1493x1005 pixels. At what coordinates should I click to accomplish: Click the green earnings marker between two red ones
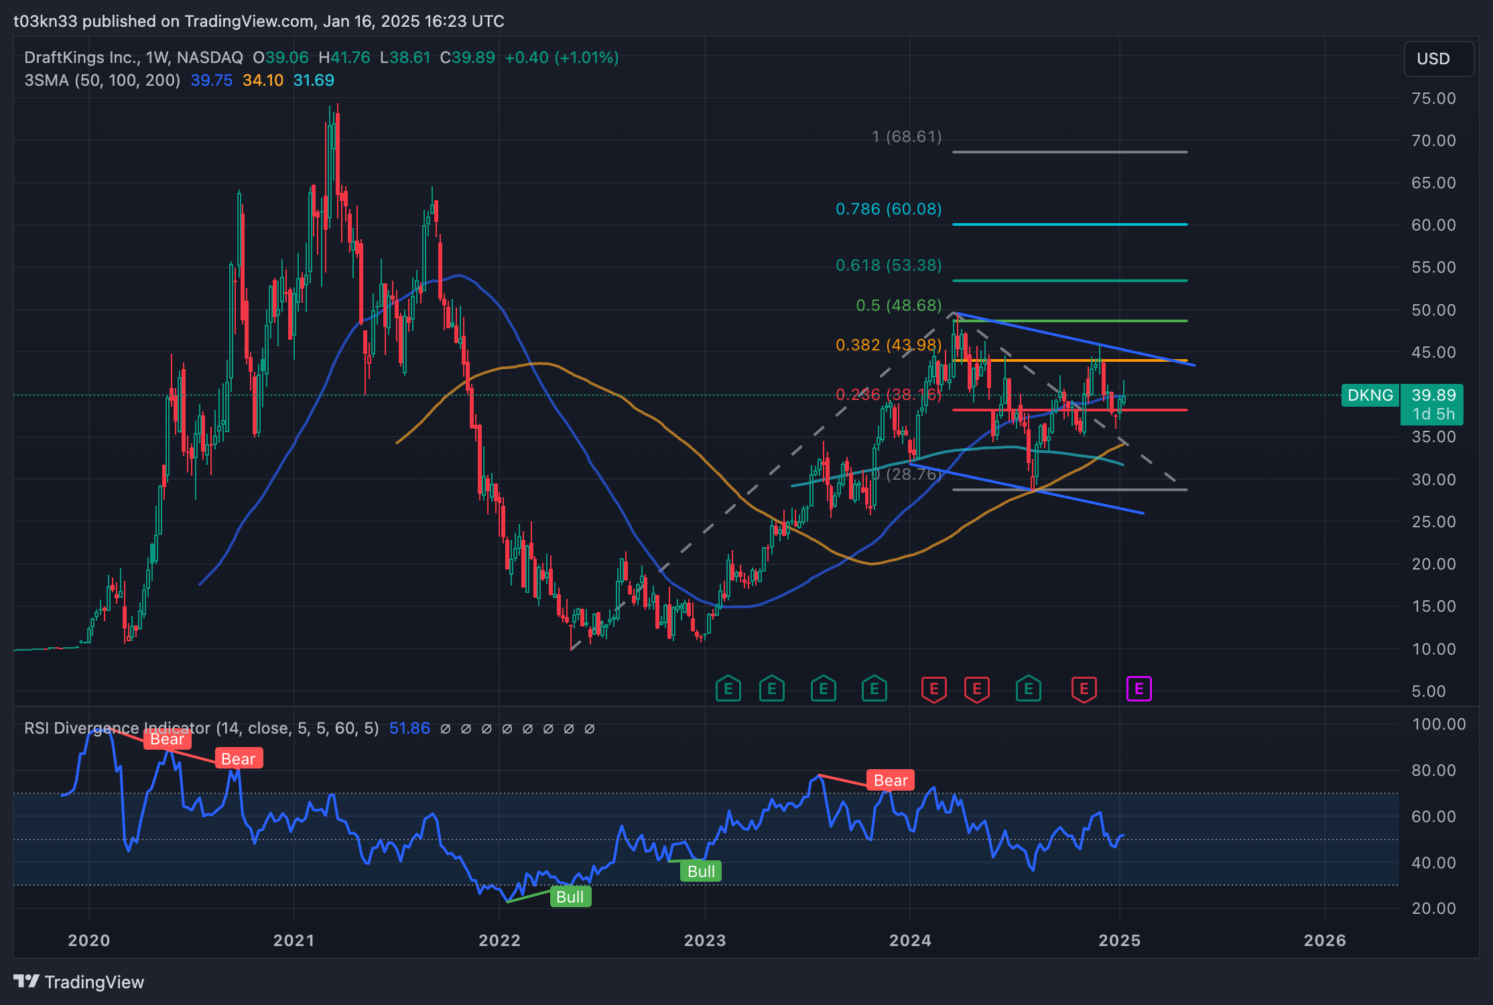point(1028,689)
